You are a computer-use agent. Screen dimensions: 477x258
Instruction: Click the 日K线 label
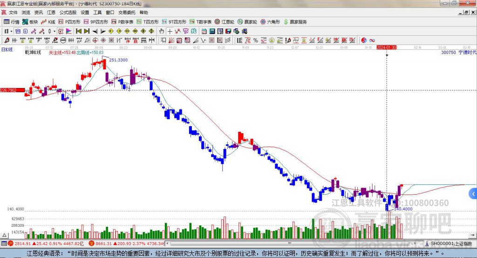point(7,49)
